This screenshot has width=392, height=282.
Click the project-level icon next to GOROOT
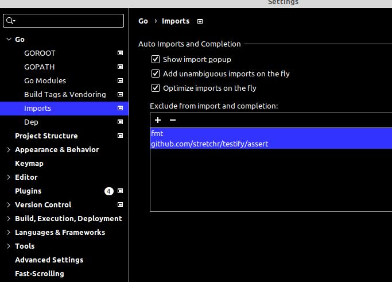[121, 53]
